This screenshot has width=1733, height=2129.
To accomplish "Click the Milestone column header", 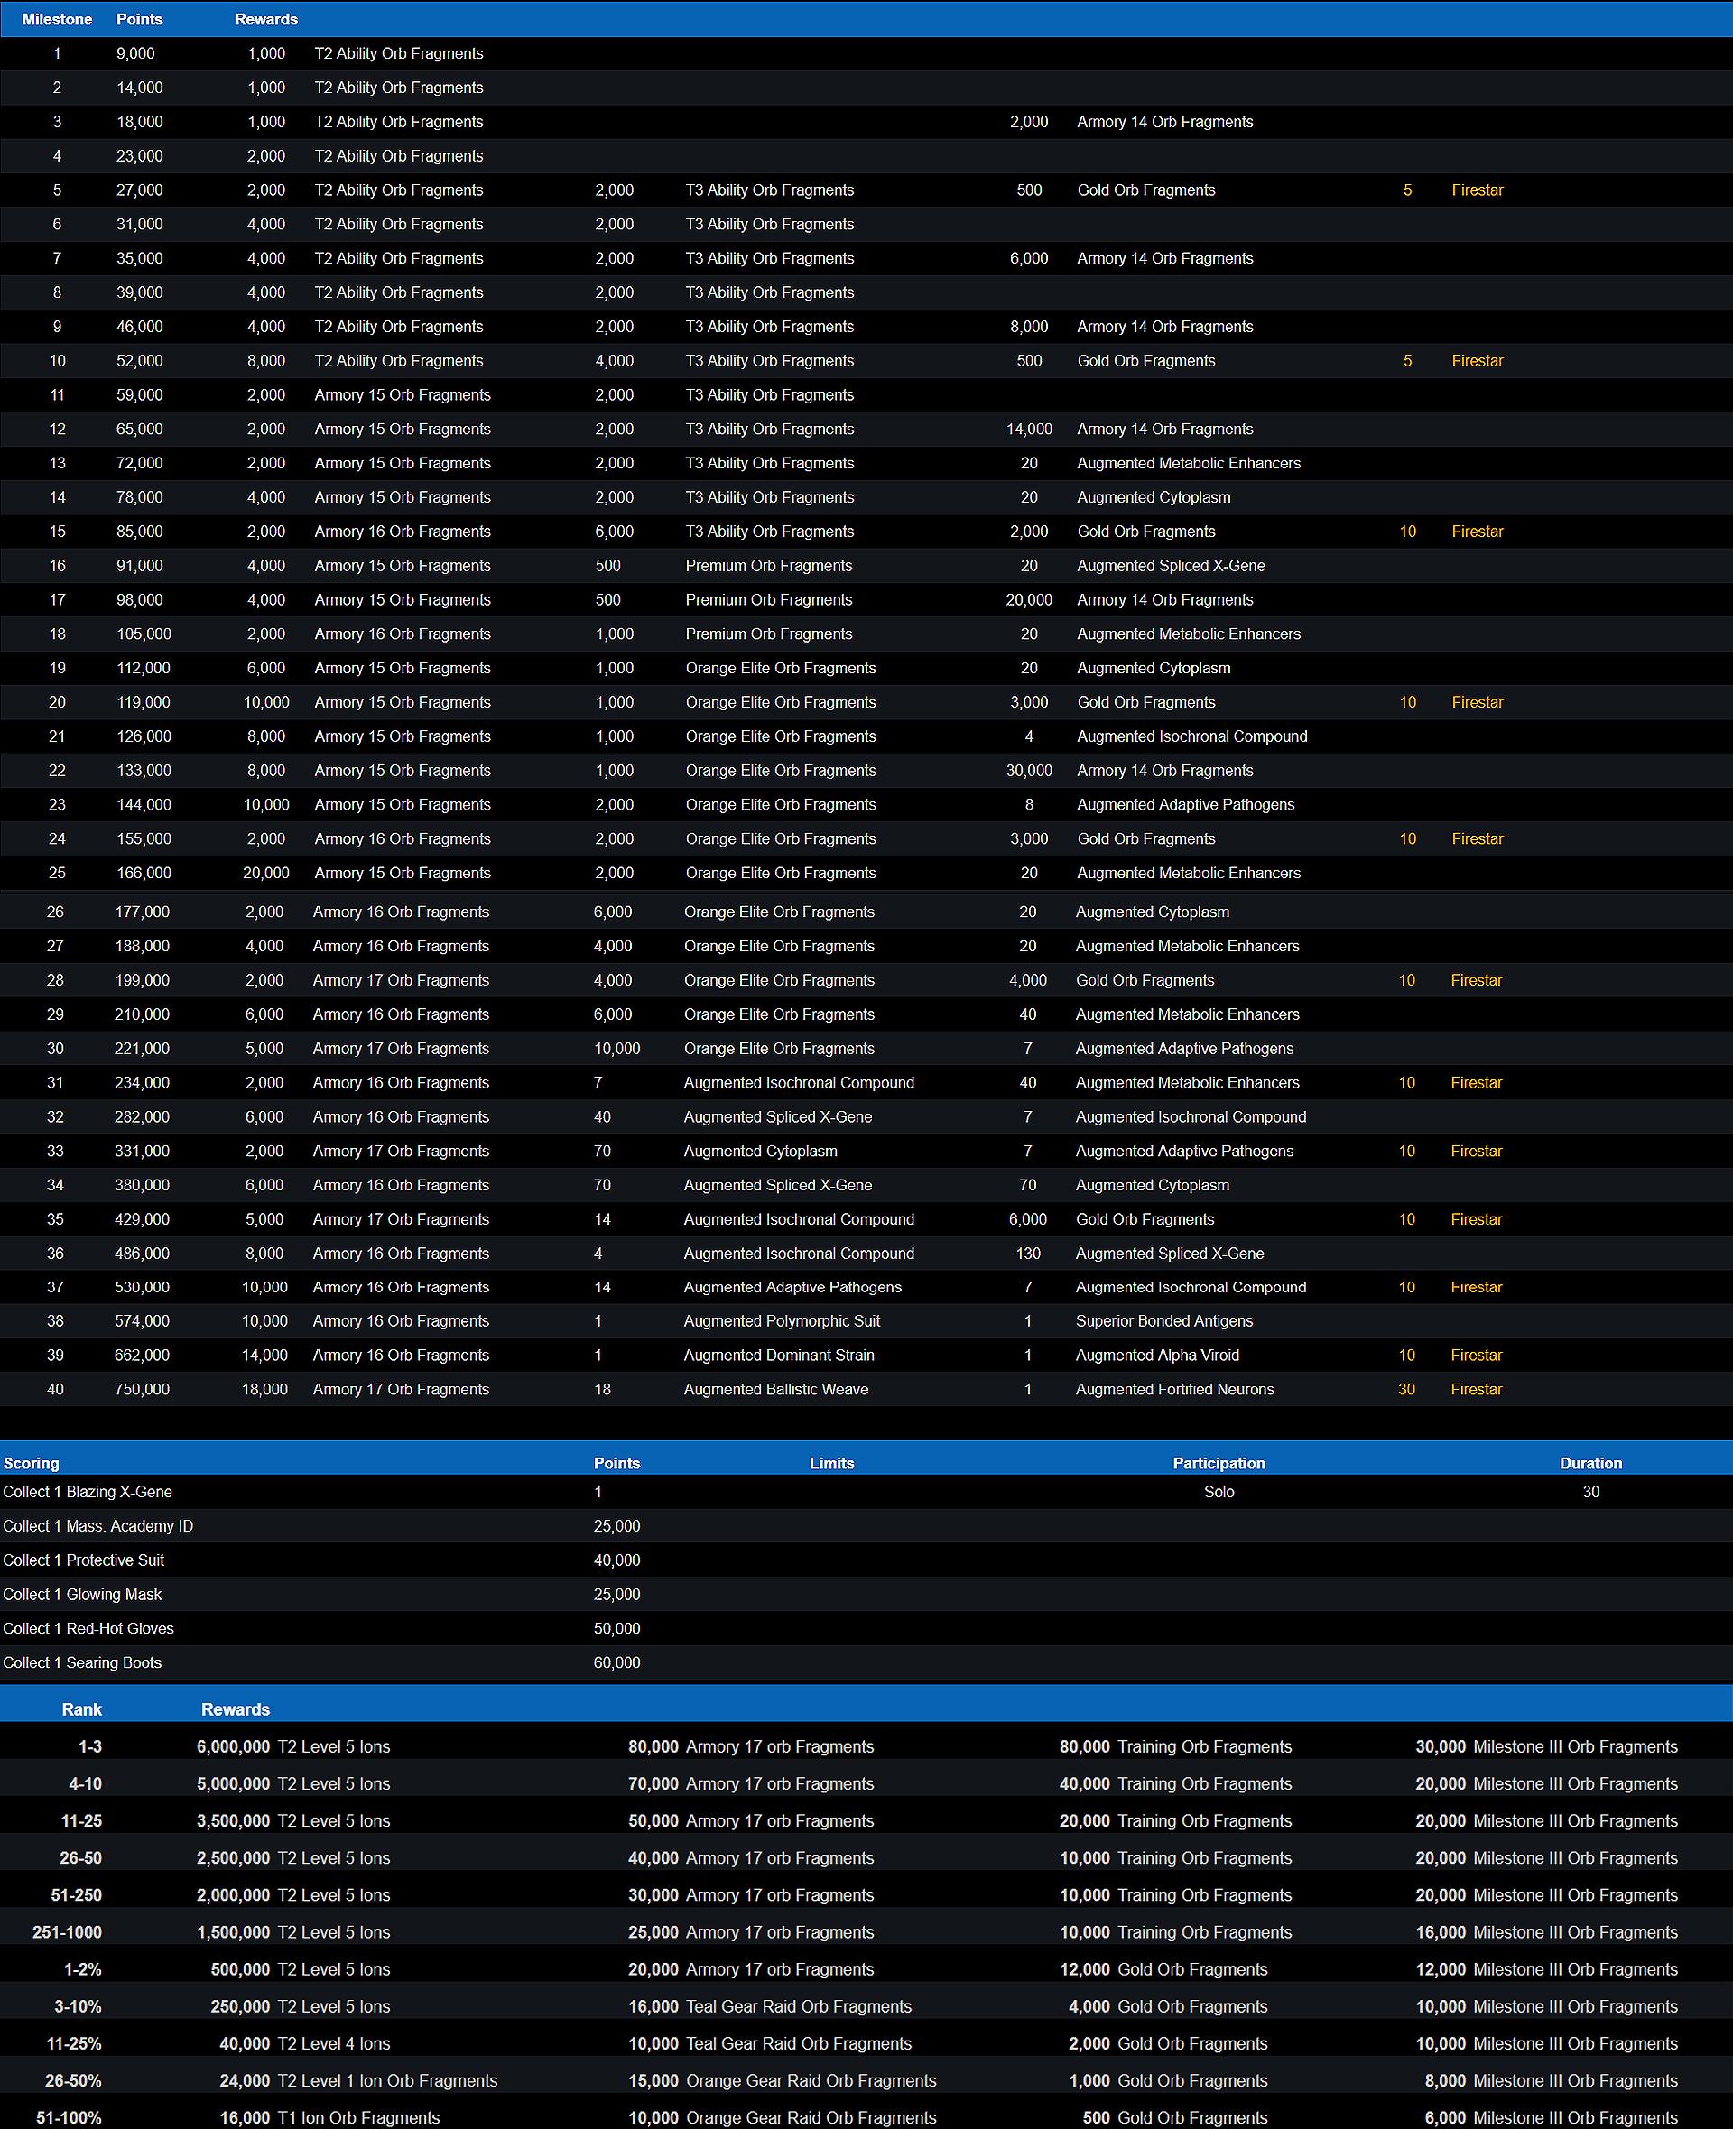I will [x=57, y=19].
